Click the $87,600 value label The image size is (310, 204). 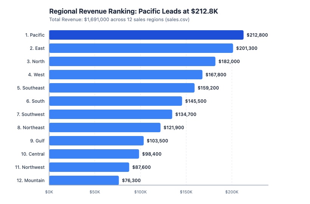[x=141, y=167]
